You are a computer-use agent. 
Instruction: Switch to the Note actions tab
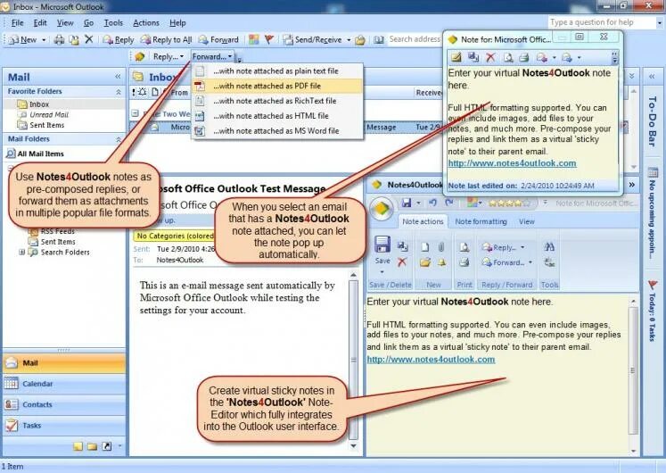coord(423,221)
